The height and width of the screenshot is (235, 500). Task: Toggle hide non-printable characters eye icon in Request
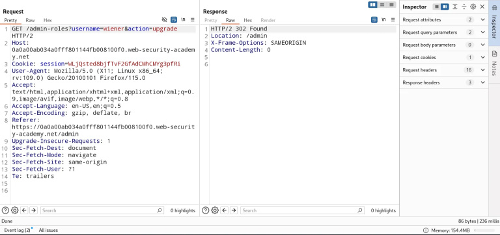(x=165, y=19)
